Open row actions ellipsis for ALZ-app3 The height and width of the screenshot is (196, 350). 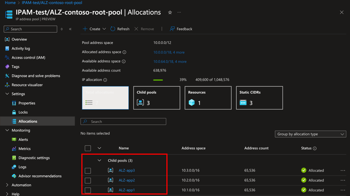[343, 170]
